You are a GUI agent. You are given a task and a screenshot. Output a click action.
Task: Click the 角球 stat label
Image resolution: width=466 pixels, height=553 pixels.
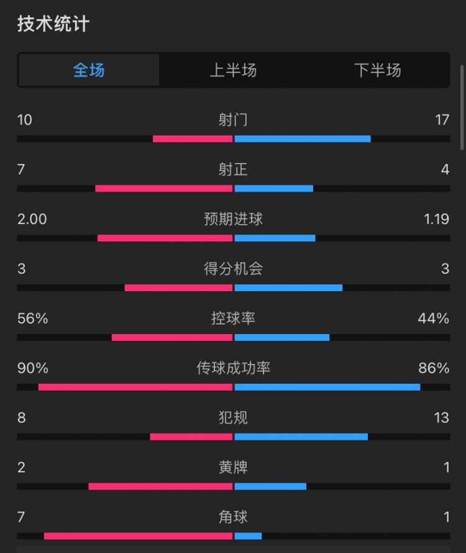pos(233,517)
